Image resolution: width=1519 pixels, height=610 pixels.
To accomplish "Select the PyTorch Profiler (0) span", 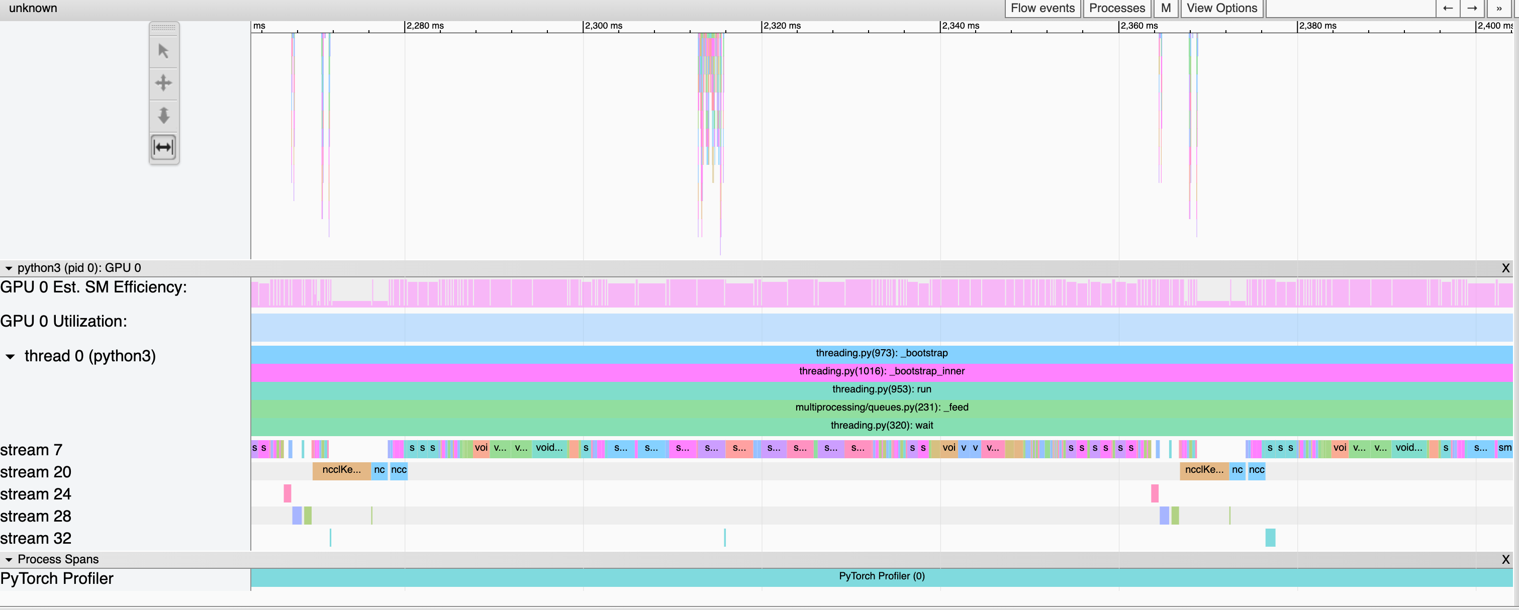I will point(882,576).
